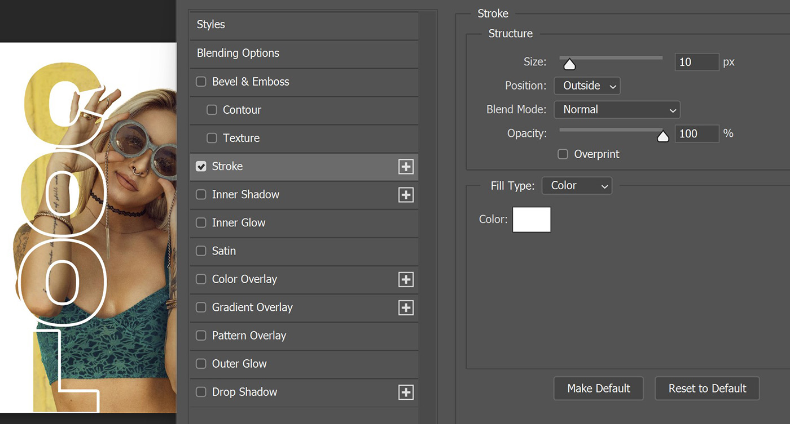
Task: Uncheck the Stroke effect checkbox
Action: (x=201, y=167)
